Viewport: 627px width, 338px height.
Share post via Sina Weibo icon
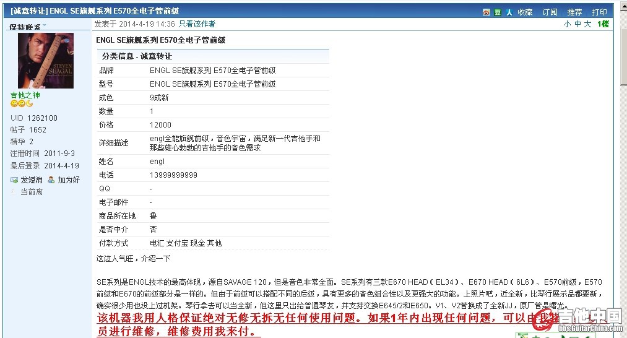coord(486,12)
